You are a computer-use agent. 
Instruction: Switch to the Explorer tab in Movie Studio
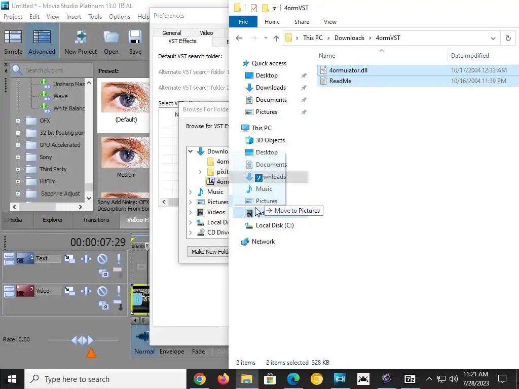tap(53, 220)
